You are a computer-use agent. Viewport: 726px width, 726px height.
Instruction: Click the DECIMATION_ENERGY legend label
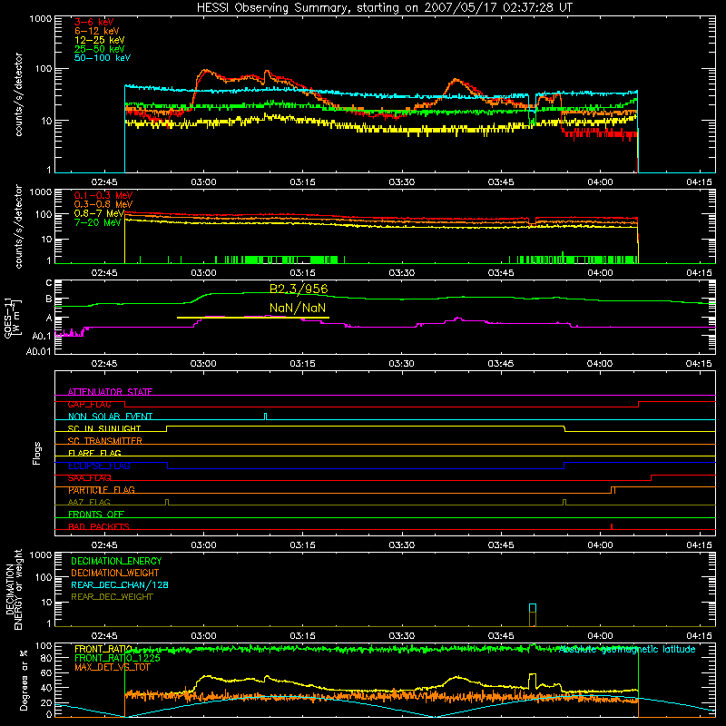click(x=116, y=561)
